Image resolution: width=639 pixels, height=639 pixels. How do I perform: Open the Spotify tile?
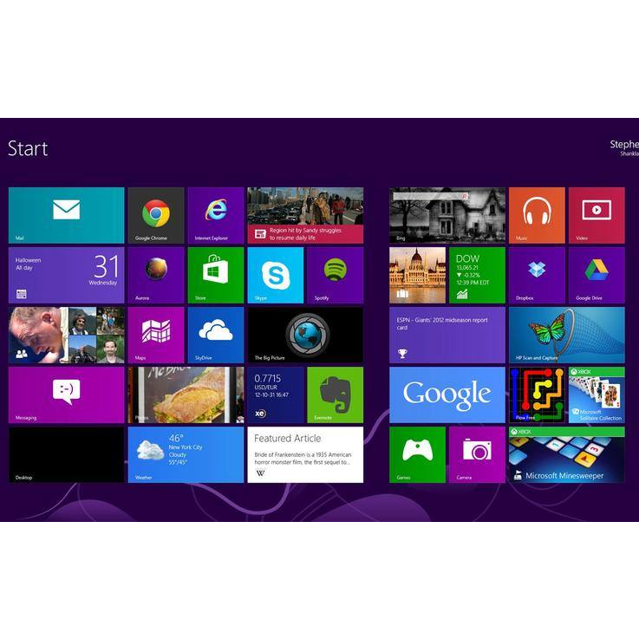click(x=335, y=275)
